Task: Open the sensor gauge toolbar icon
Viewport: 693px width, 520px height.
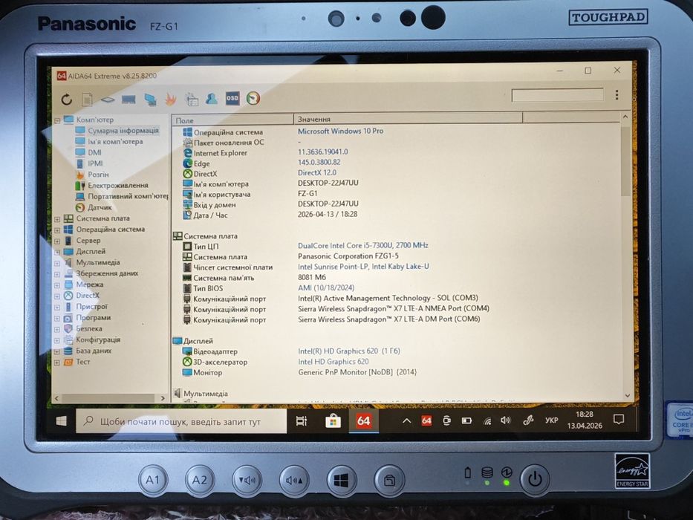Action: [253, 98]
